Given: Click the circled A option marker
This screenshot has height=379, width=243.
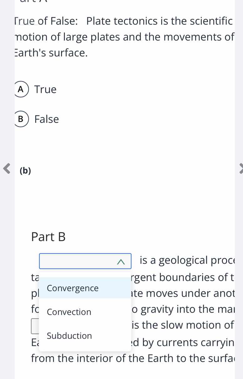Looking at the screenshot, I should [x=21, y=89].
